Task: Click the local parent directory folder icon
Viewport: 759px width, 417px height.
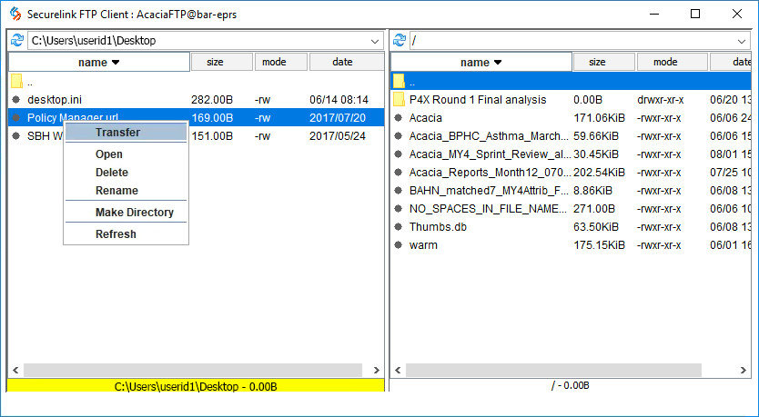Action: pos(16,81)
